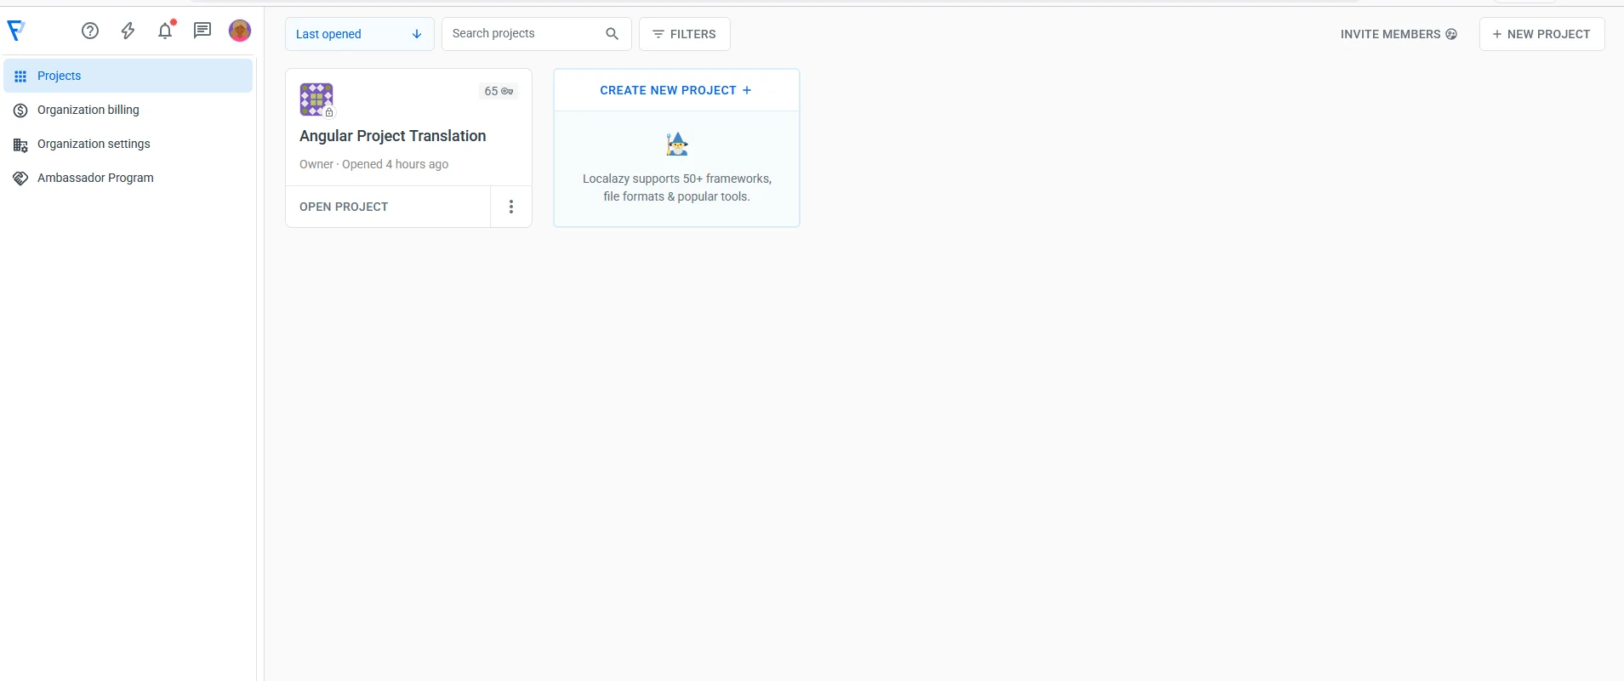Open Ambassador Program page
Image resolution: width=1624 pixels, height=681 pixels.
point(128,178)
